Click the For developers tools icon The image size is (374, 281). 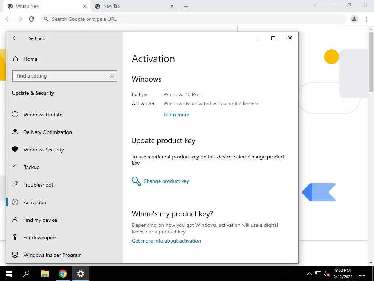point(15,237)
